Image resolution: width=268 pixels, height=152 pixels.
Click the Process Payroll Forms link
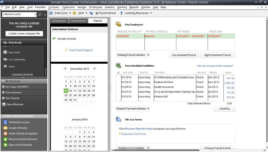pyautogui.click(x=139, y=129)
